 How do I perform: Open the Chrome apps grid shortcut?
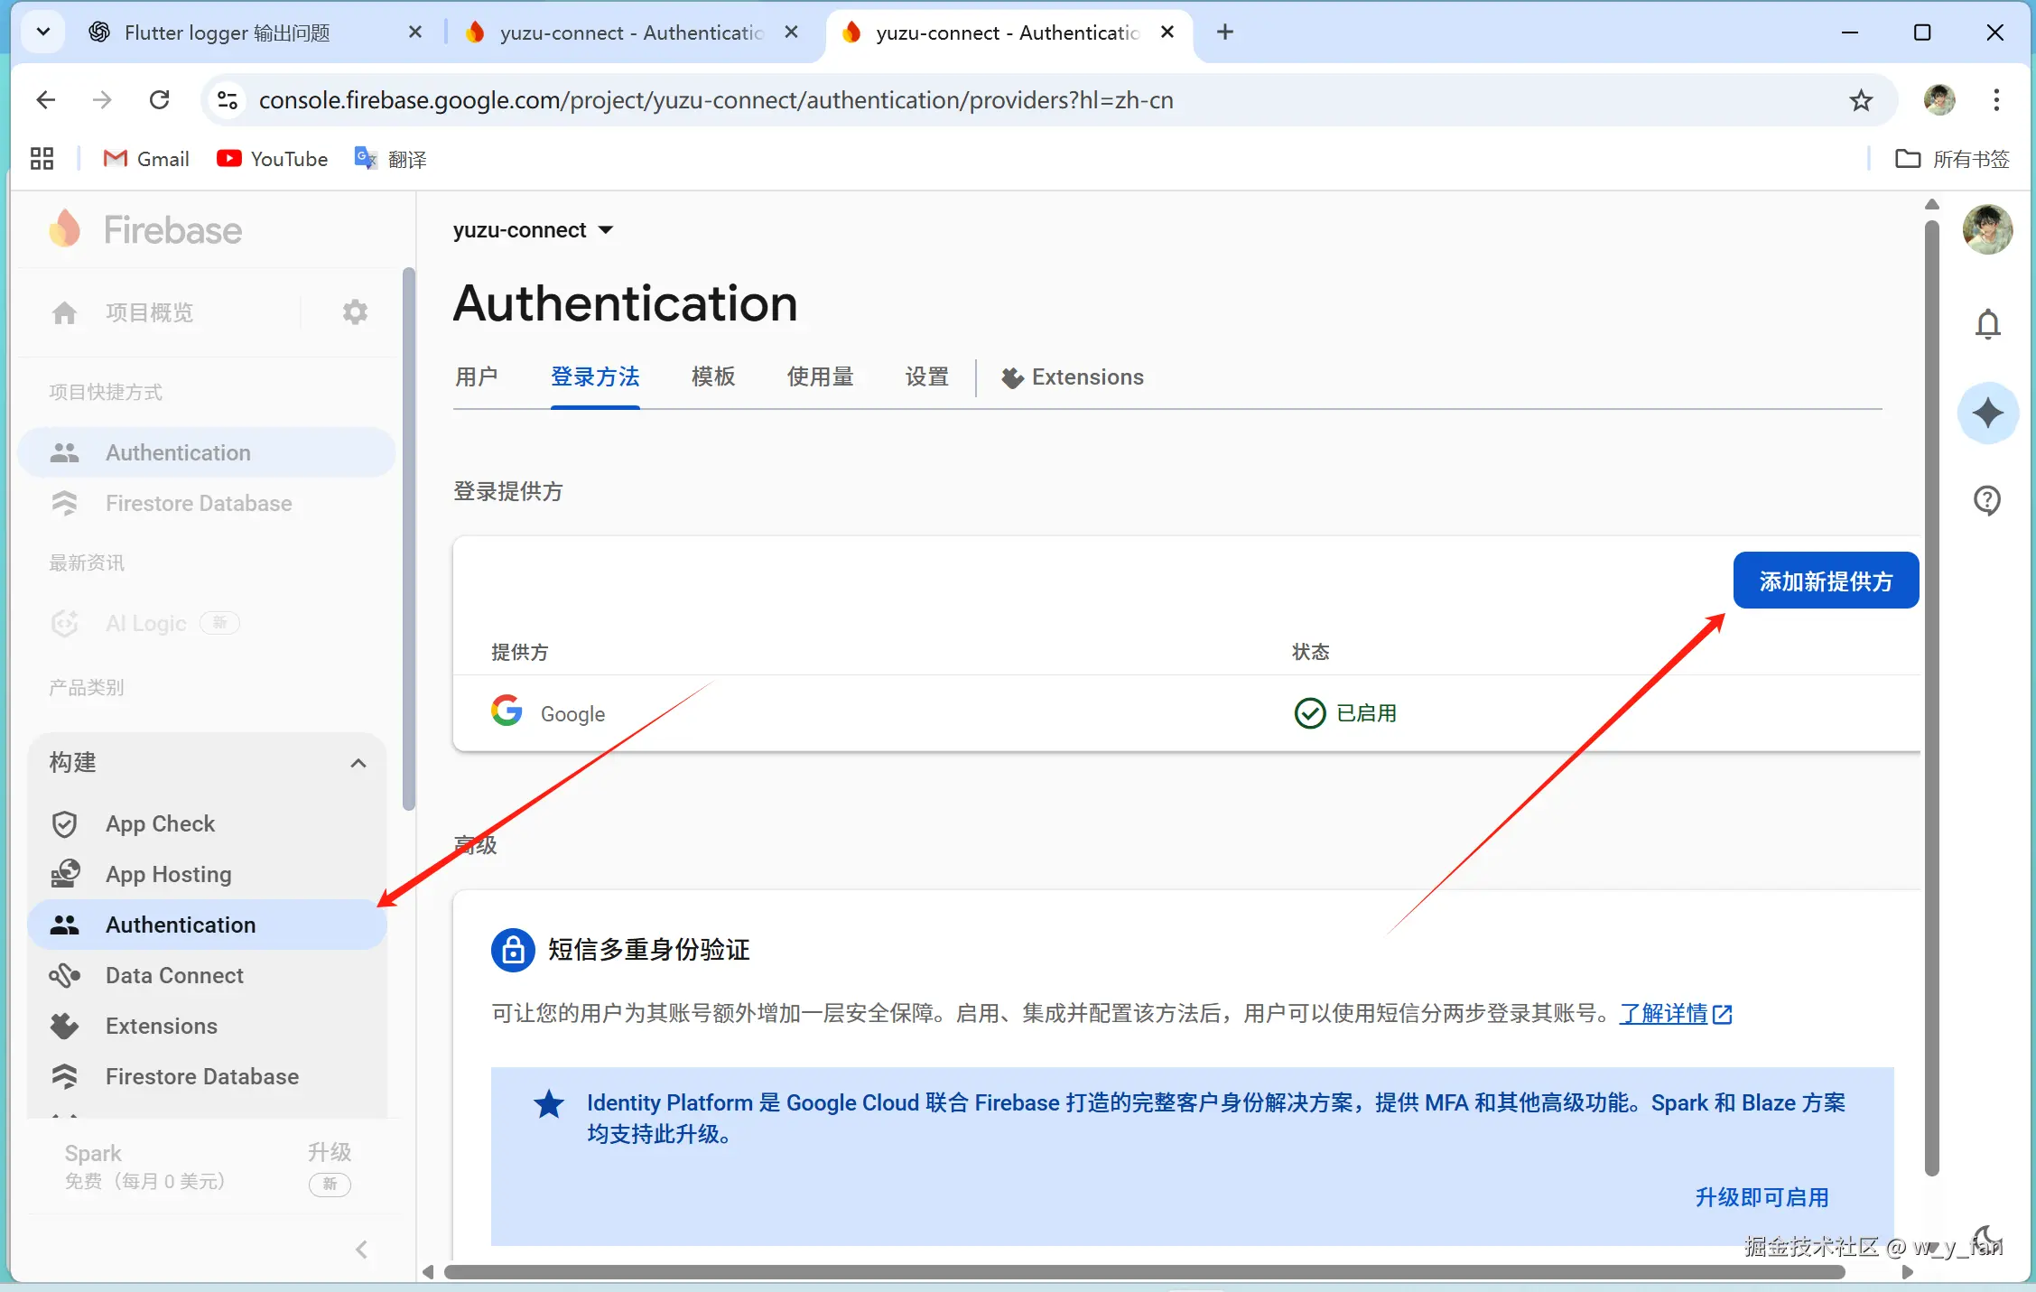42,159
